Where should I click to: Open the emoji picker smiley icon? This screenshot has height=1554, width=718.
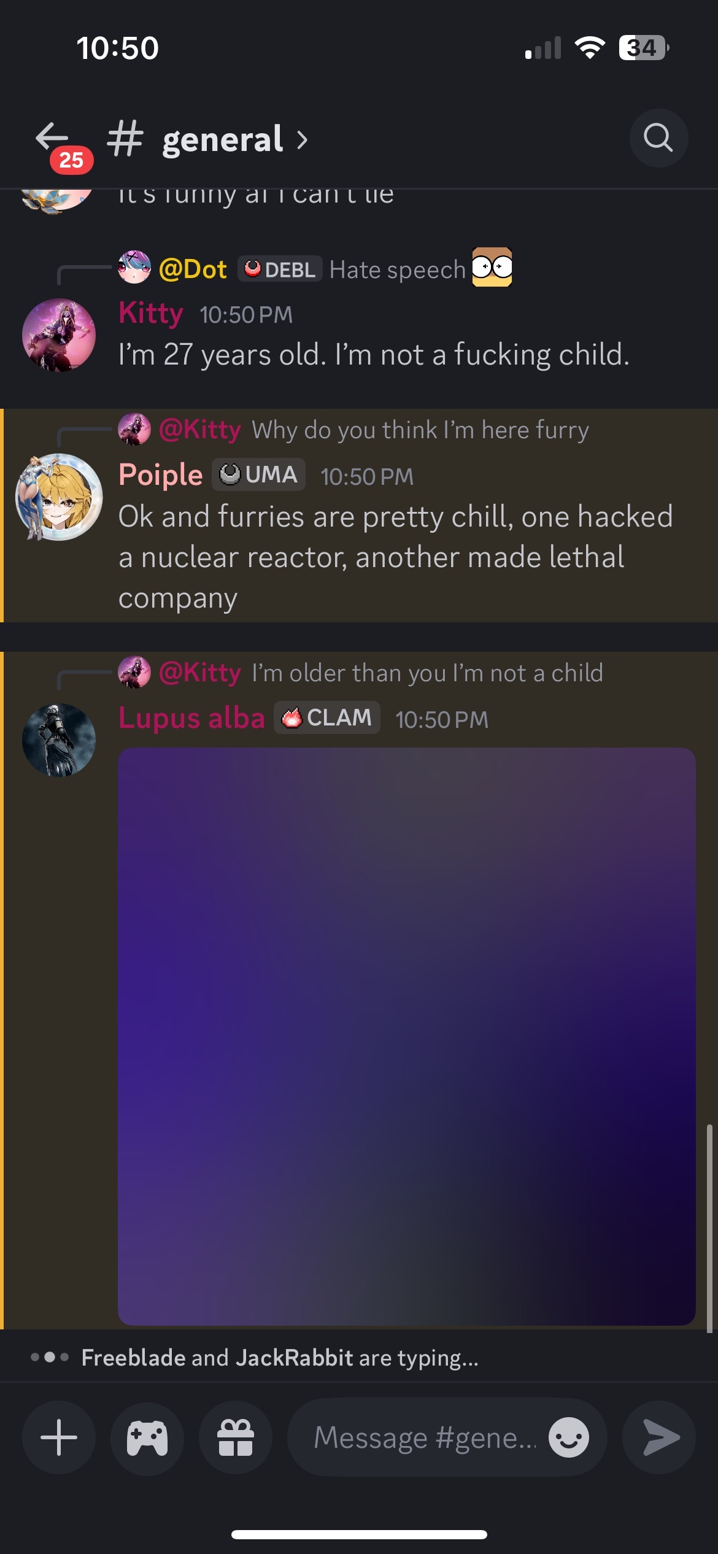(569, 1437)
